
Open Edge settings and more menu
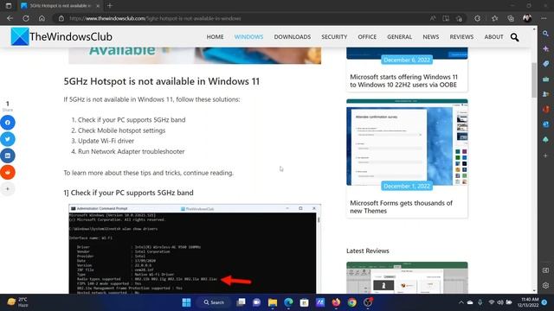(x=544, y=18)
